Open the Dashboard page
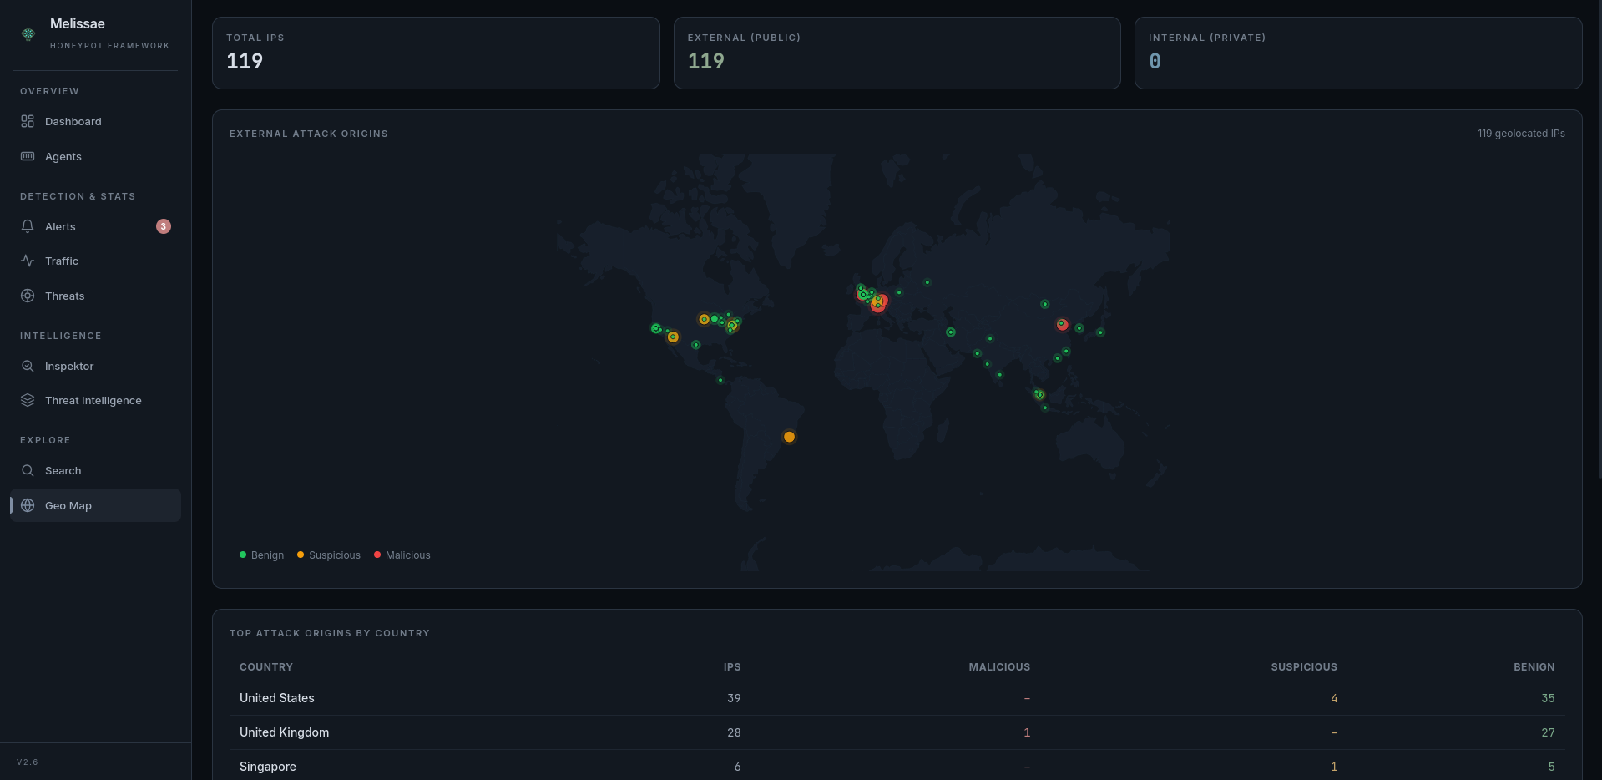The width and height of the screenshot is (1602, 780). coord(95,121)
